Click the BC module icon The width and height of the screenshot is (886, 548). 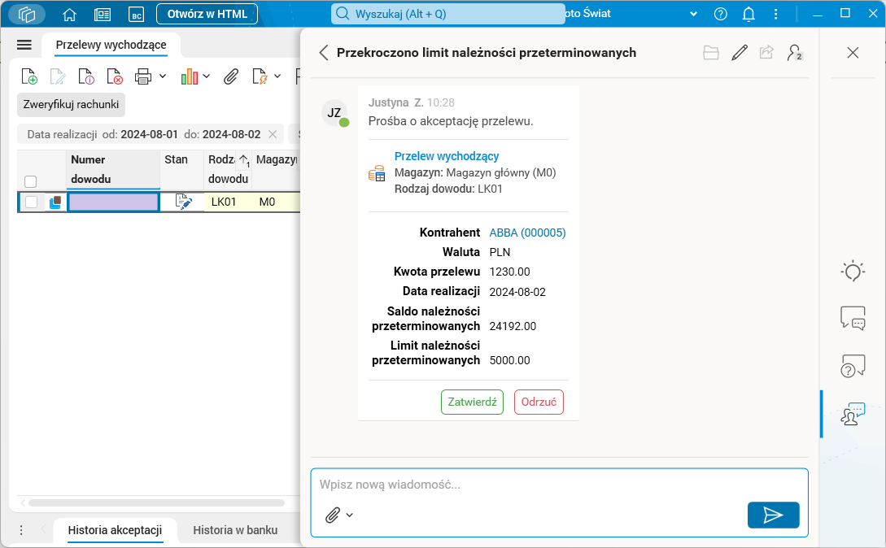pos(137,14)
